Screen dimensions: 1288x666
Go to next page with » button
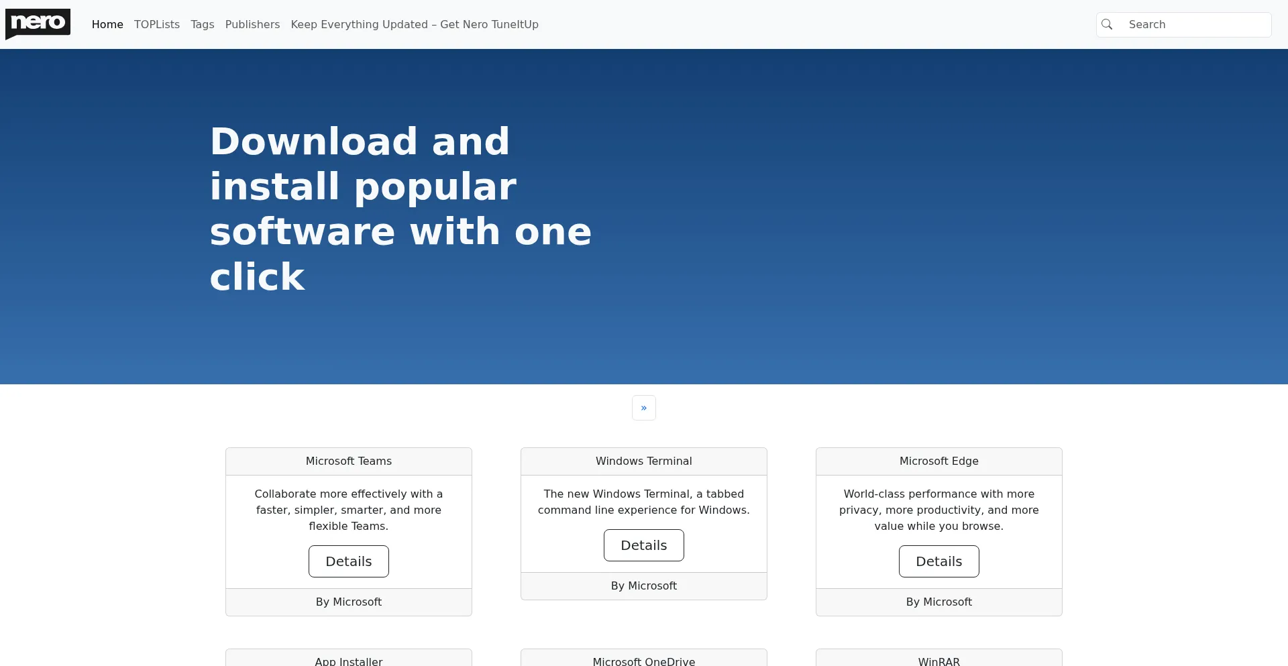(644, 408)
